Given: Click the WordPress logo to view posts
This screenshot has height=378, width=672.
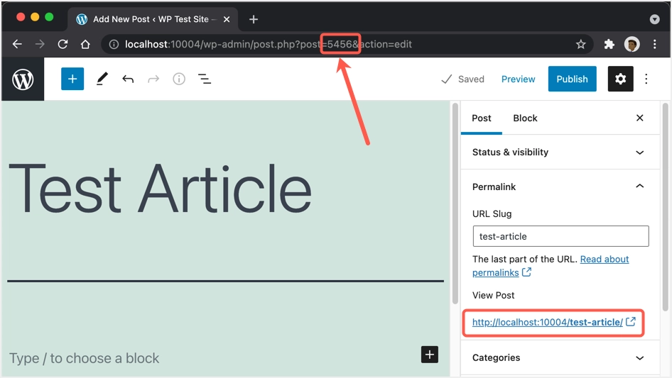Looking at the screenshot, I should [x=23, y=79].
